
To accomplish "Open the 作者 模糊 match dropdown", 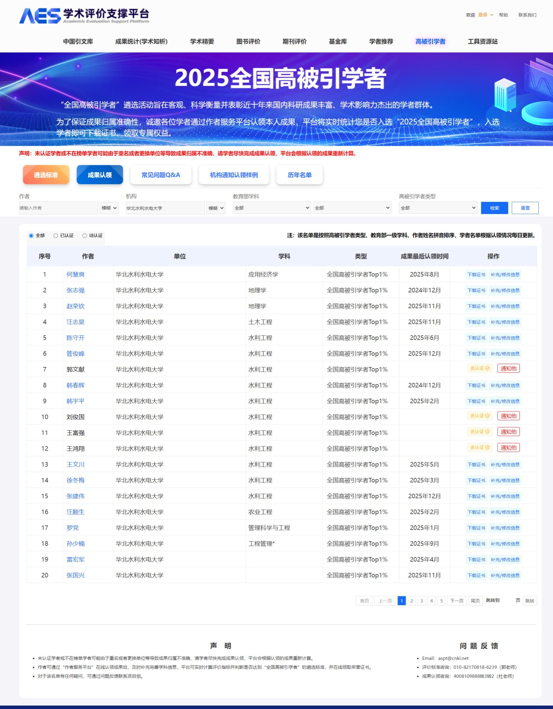I will [x=109, y=208].
